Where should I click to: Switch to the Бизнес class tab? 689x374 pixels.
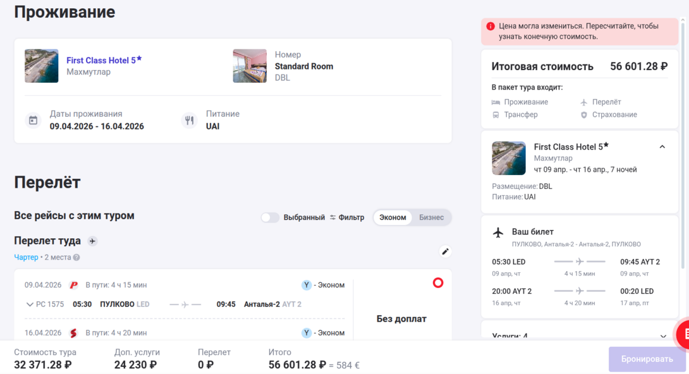(x=431, y=217)
